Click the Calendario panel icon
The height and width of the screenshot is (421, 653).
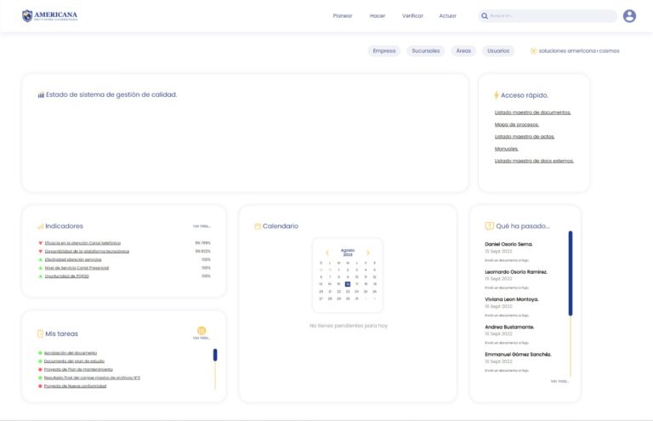coord(258,226)
